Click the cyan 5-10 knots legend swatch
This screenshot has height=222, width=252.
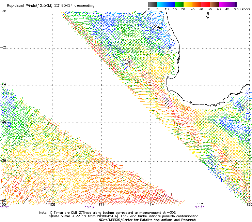click(161, 4)
